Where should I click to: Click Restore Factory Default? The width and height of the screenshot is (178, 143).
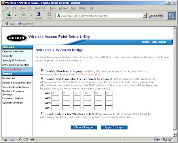click(x=17, y=83)
